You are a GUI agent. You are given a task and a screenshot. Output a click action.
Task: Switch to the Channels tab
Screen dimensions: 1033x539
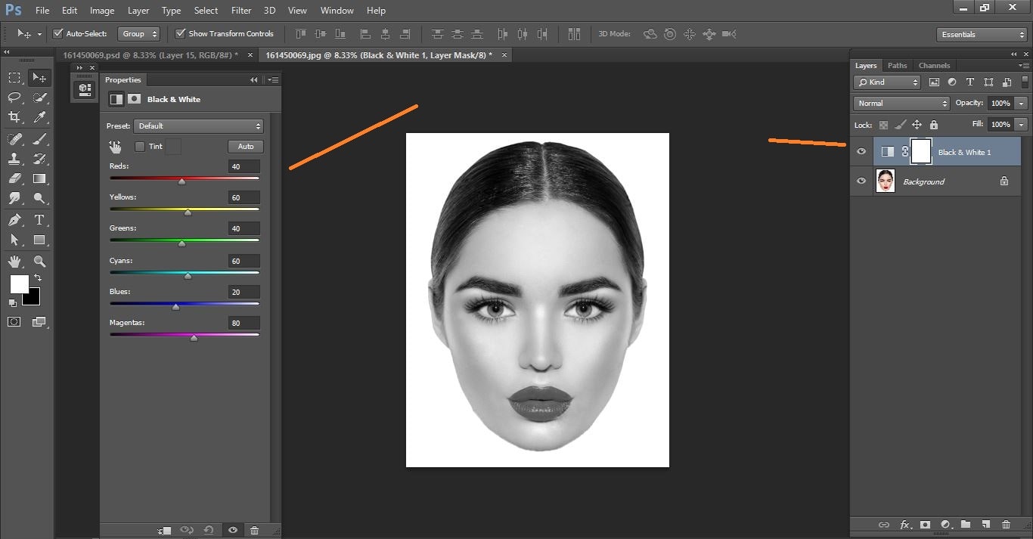tap(934, 65)
